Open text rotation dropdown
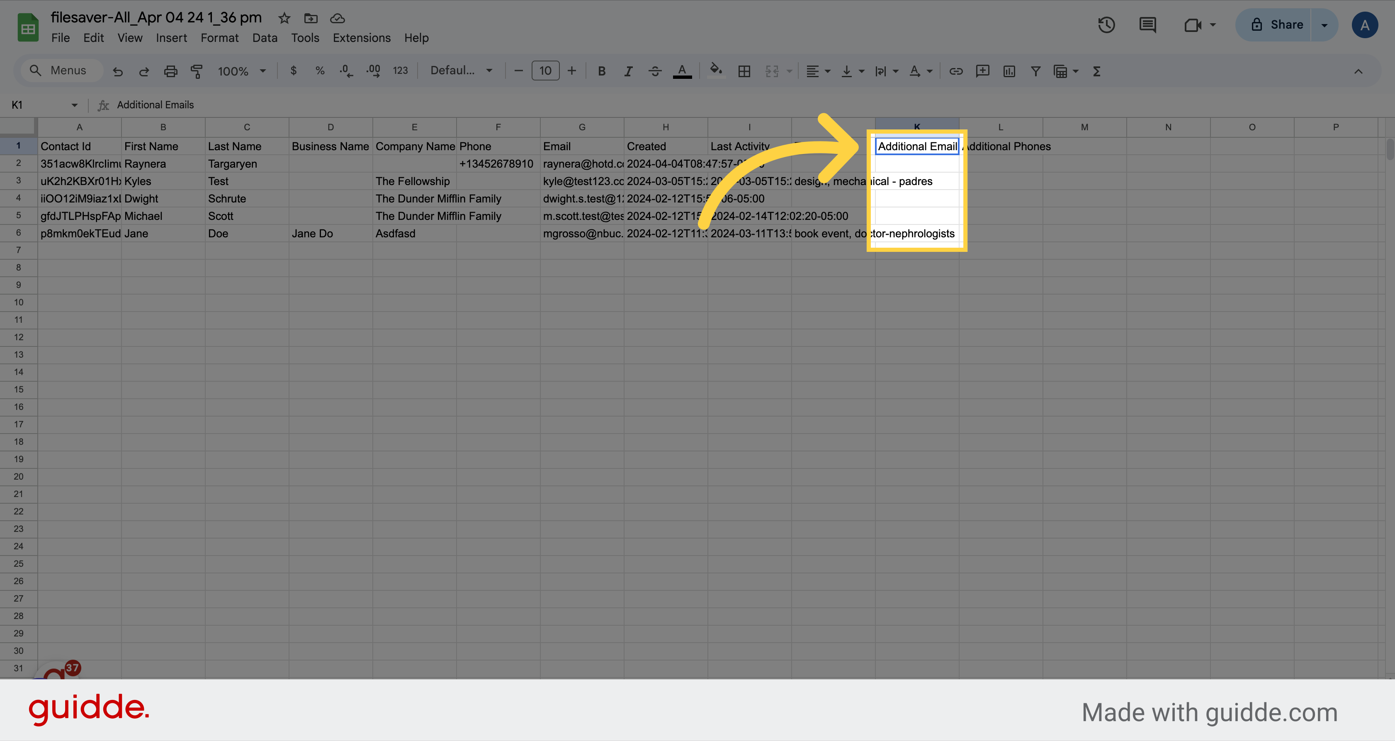 click(921, 71)
